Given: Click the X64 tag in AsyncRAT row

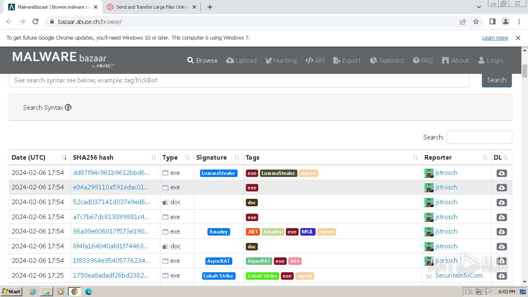Looking at the screenshot, I should tap(295, 261).
